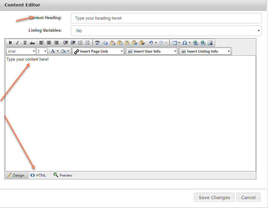Open the Insert User Info dropdown
268x208 pixels.
pos(151,51)
